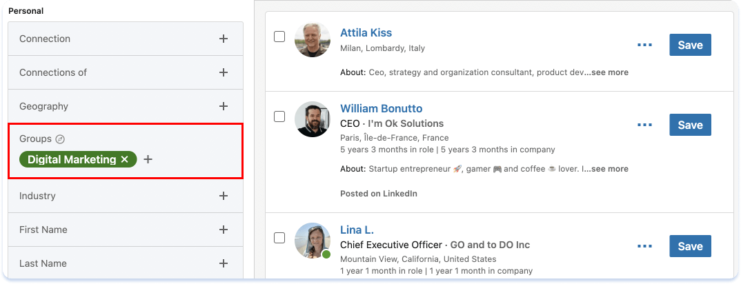The height and width of the screenshot is (284, 741).
Task: Open more options for Lina L.
Action: pyautogui.click(x=644, y=246)
